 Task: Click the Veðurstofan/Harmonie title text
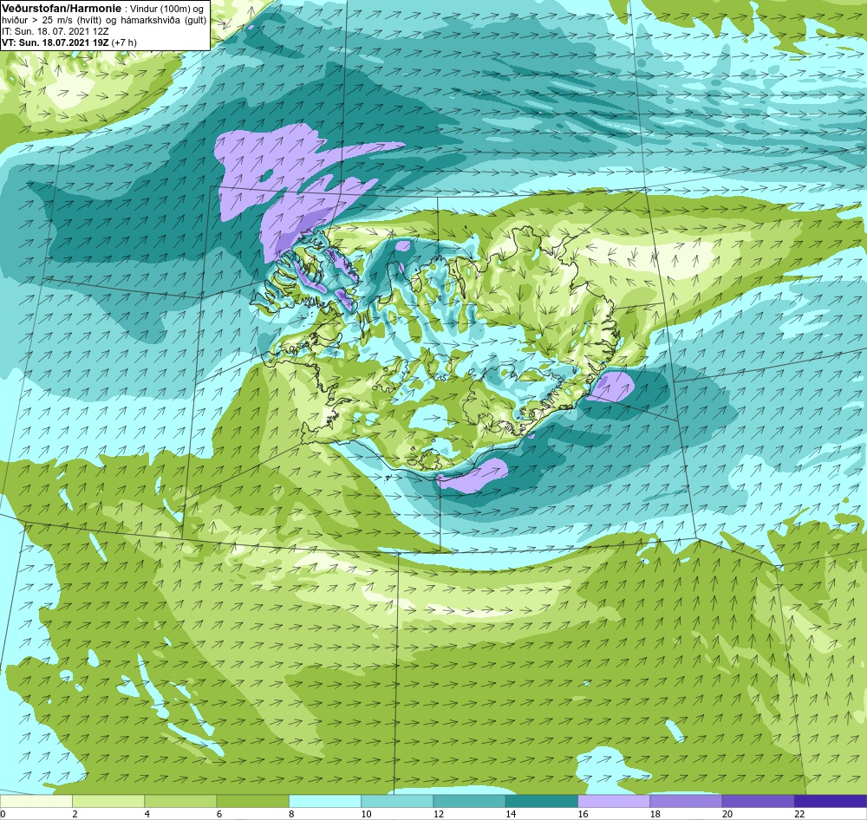pyautogui.click(x=61, y=9)
